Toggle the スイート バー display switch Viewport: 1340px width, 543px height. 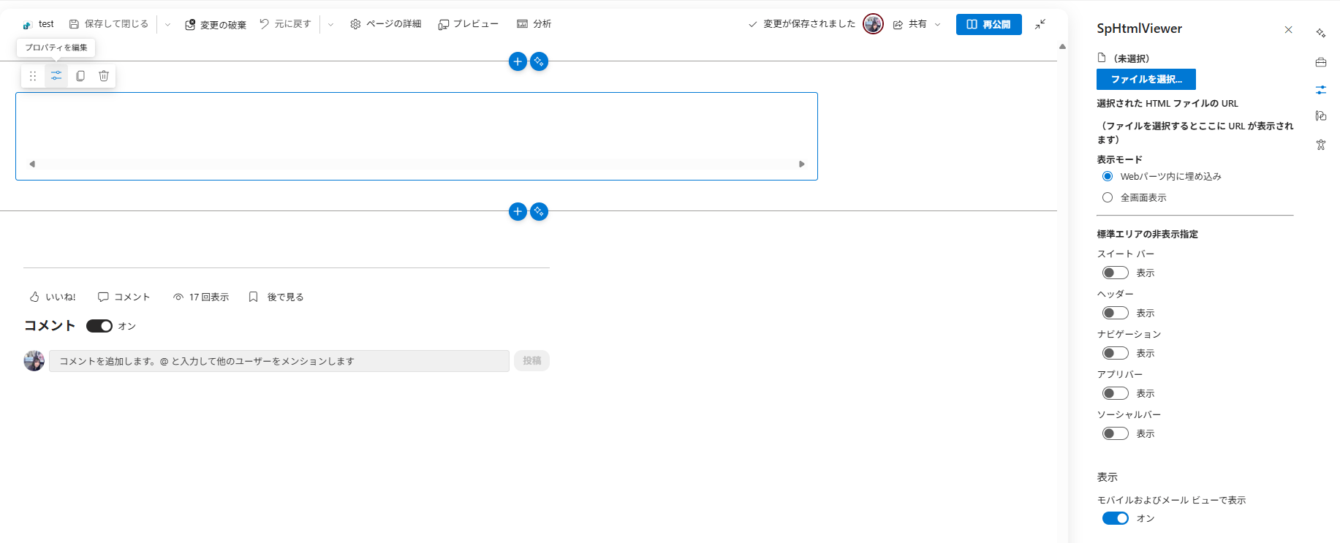click(x=1116, y=273)
